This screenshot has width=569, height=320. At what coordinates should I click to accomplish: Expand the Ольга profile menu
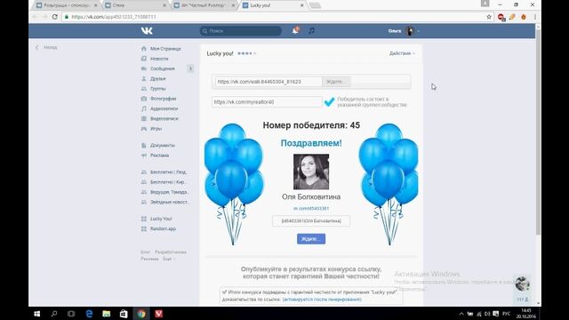[404, 31]
